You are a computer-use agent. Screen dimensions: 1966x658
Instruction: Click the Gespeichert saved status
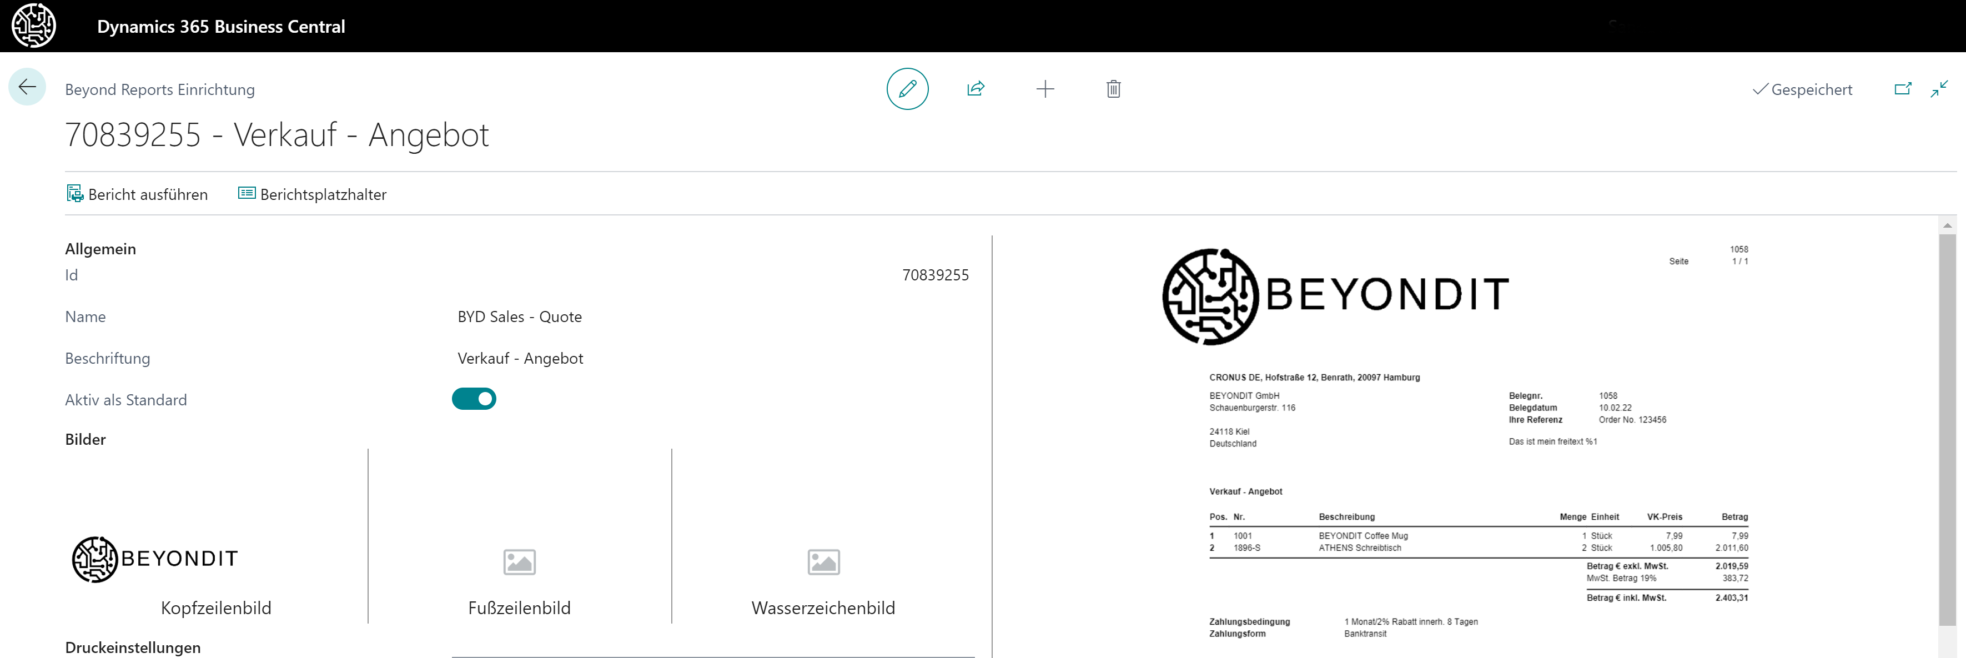coord(1802,89)
